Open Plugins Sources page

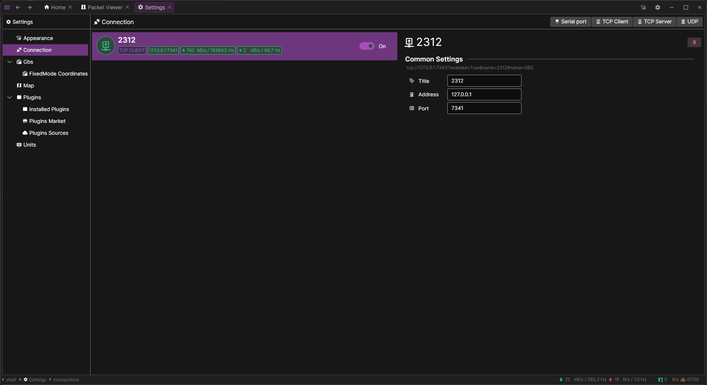tap(46, 133)
